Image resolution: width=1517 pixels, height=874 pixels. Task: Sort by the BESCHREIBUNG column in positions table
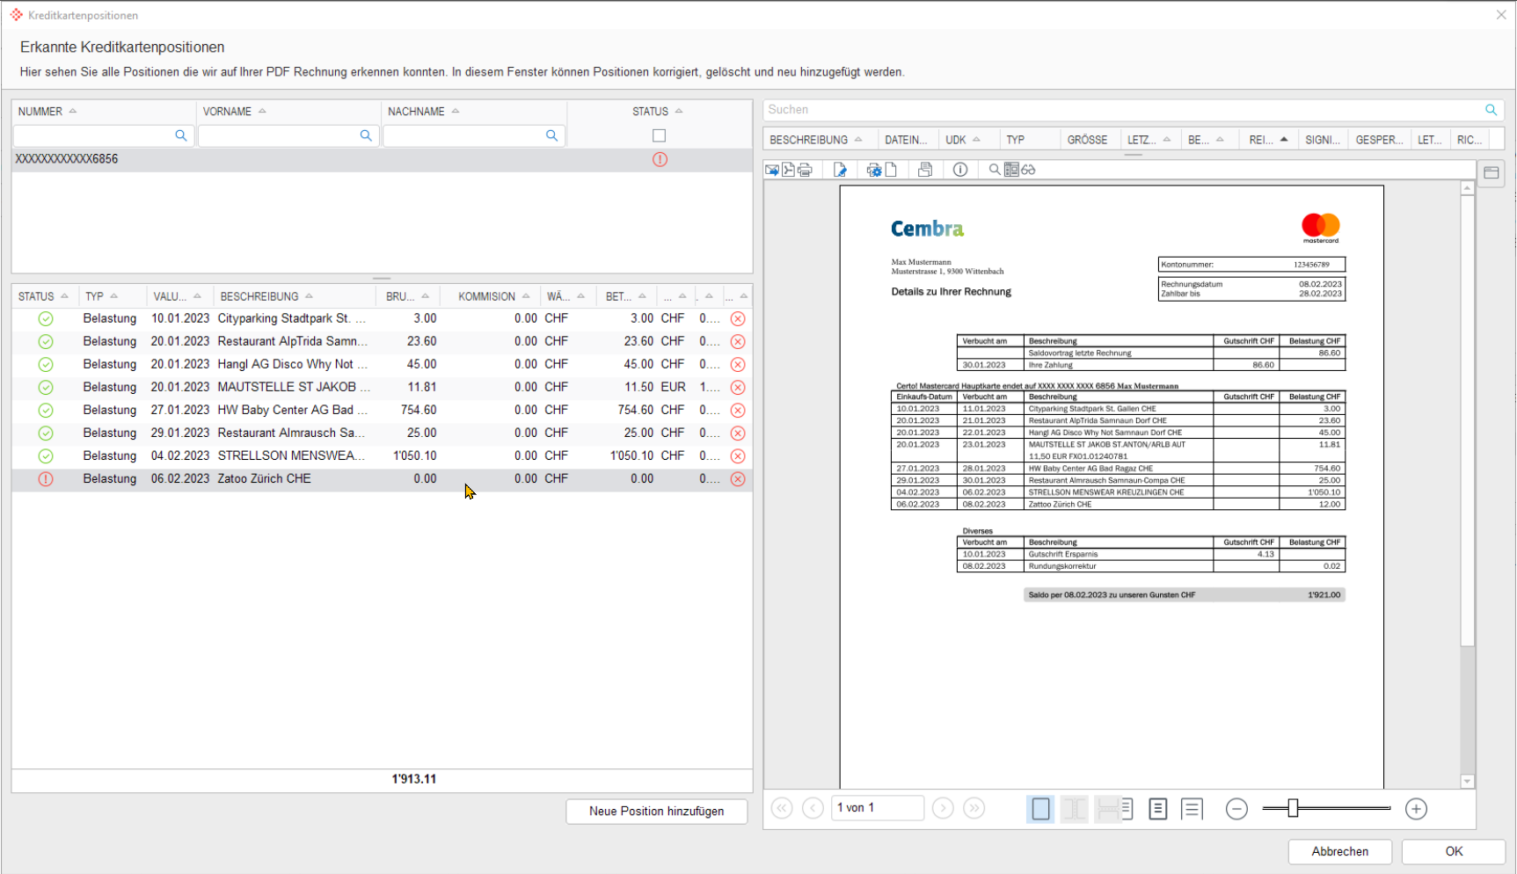pyautogui.click(x=259, y=296)
